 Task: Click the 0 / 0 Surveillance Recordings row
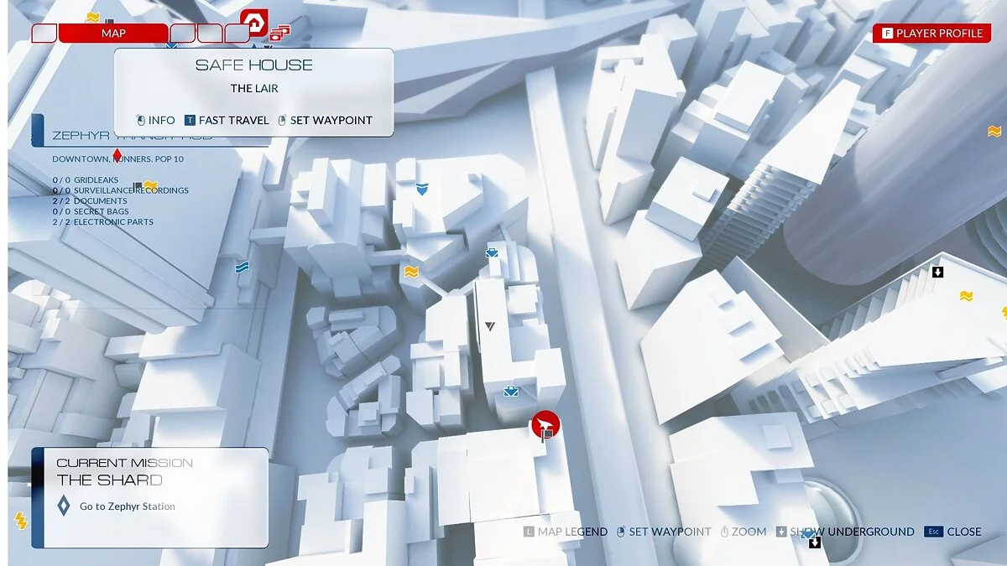[x=120, y=190]
